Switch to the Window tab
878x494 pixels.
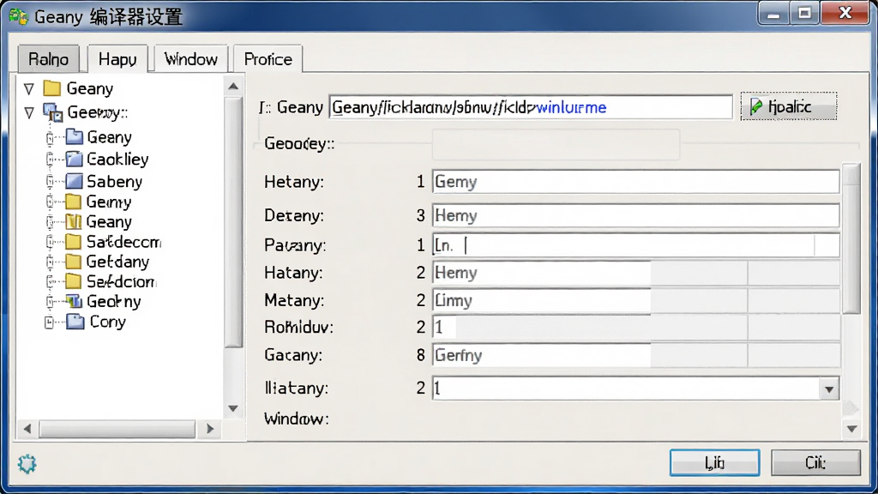(x=191, y=59)
